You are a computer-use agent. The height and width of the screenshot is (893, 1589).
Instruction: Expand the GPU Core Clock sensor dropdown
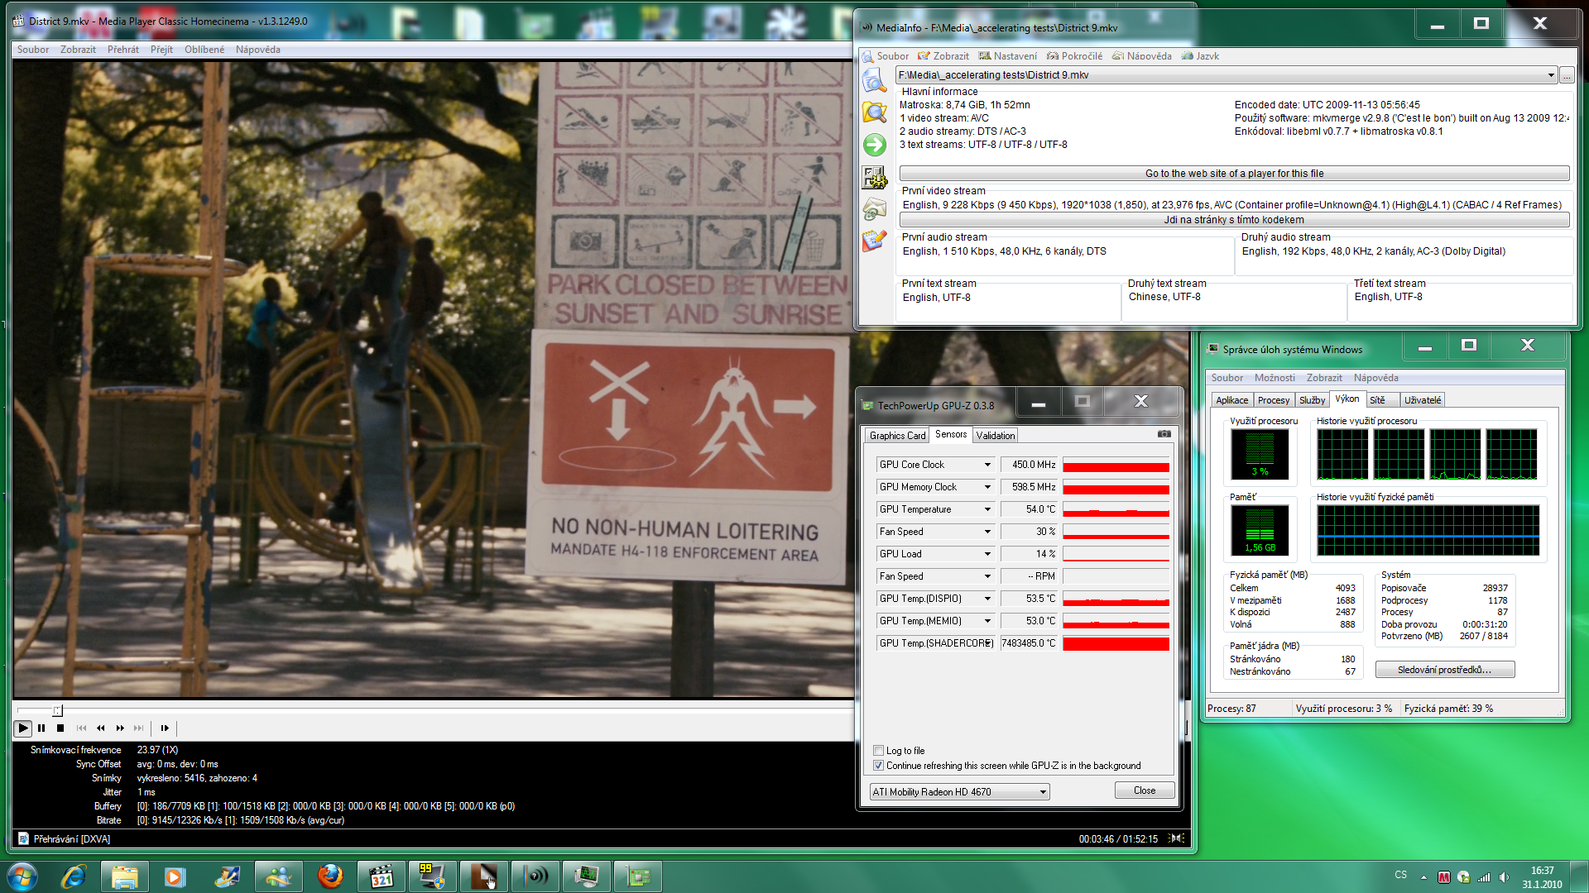pyautogui.click(x=987, y=465)
